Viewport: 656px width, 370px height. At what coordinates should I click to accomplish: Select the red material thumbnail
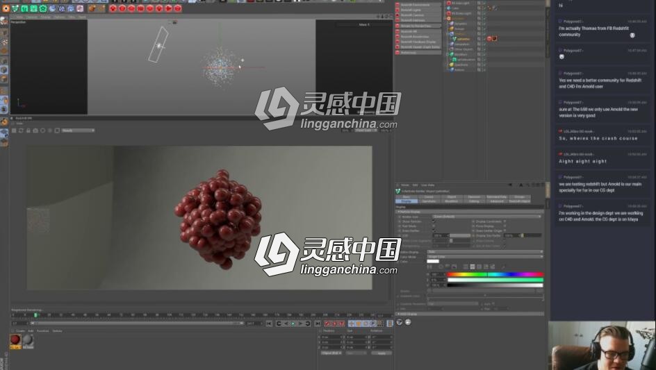coord(15,340)
